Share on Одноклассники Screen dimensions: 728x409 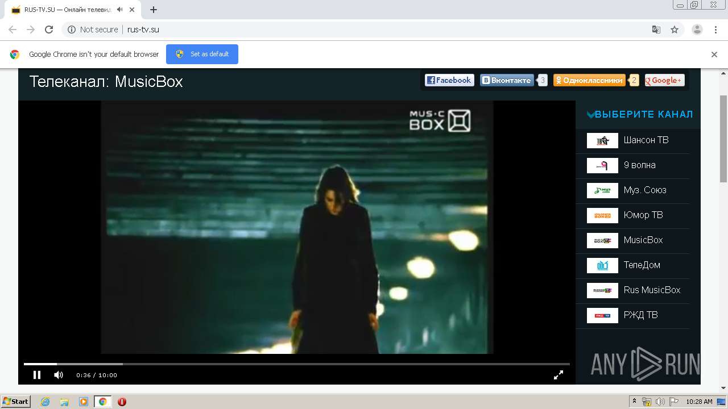point(589,80)
